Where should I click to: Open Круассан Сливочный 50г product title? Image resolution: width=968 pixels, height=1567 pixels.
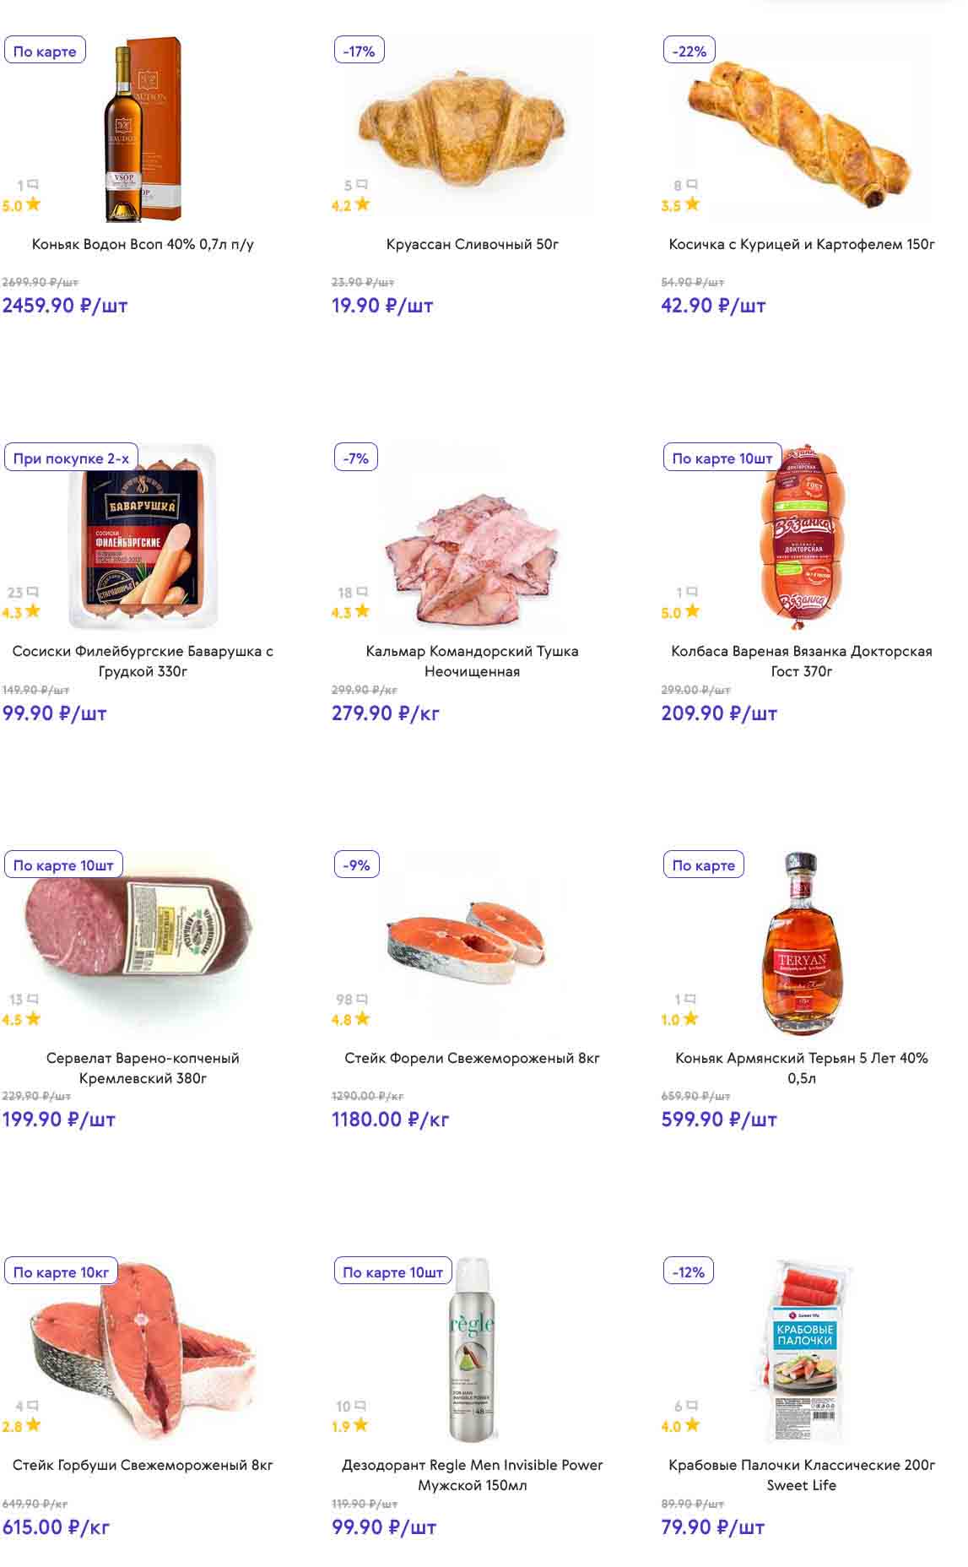(472, 244)
